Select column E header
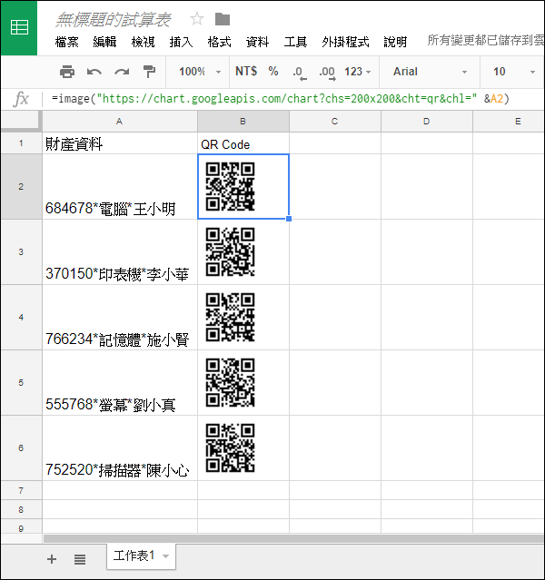 tap(509, 122)
